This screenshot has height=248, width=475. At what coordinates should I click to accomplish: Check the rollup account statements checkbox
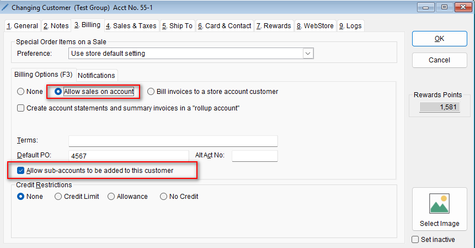coord(21,108)
